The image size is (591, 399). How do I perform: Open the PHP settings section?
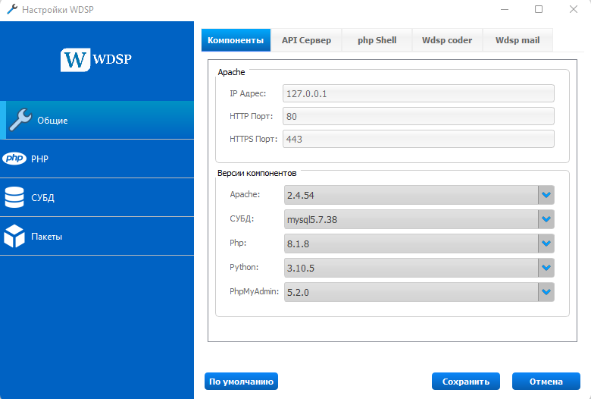click(97, 159)
